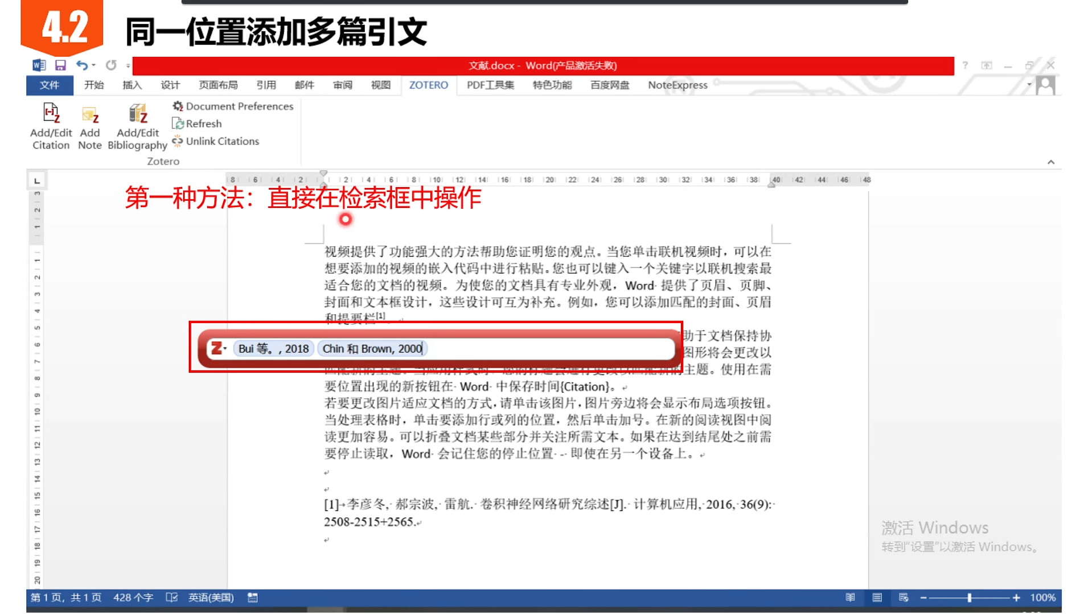Click the spelling check icon in status bar
The height and width of the screenshot is (614, 1080).
pyautogui.click(x=171, y=597)
